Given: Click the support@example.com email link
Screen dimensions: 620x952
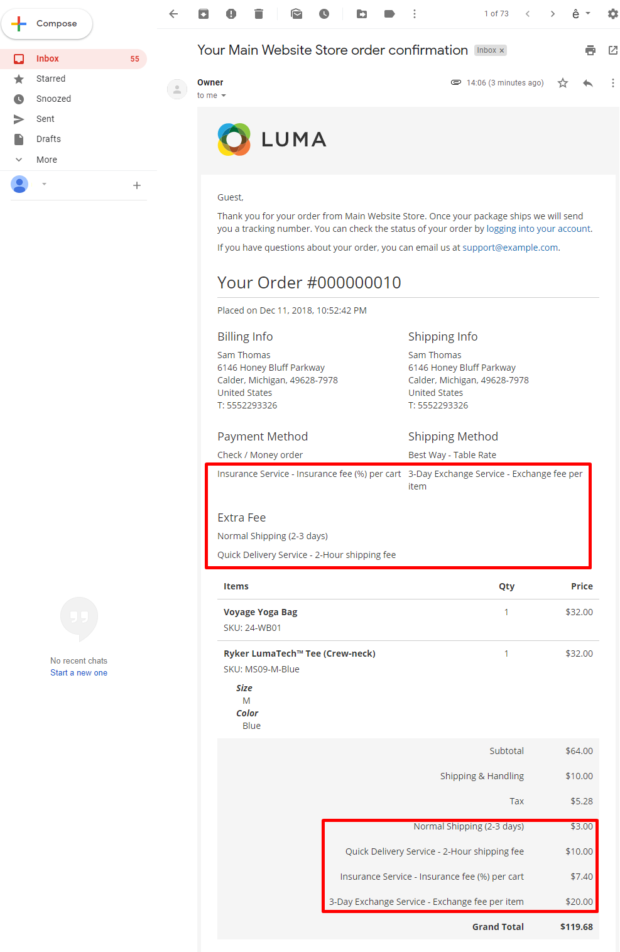Looking at the screenshot, I should pos(510,248).
